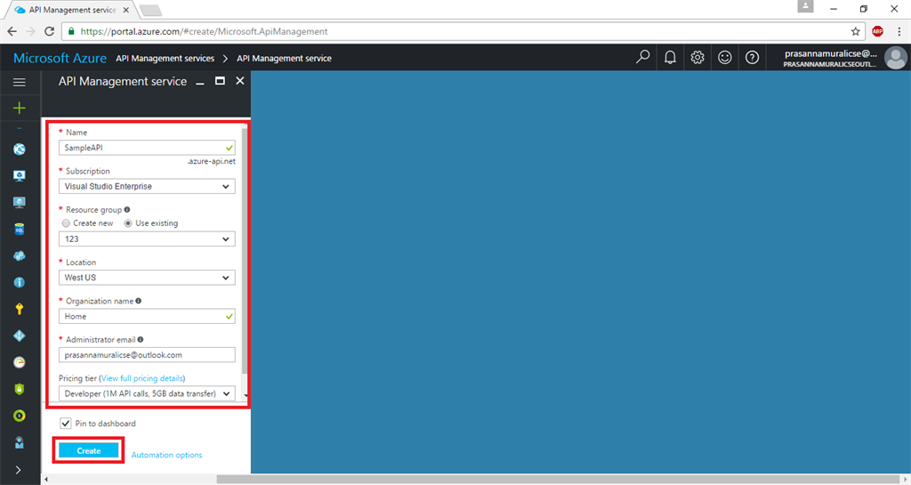Expand More services chevron at sidebar bottom
This screenshot has height=485, width=911.
coord(18,469)
